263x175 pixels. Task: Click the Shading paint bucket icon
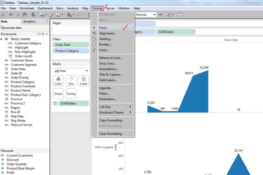click(x=94, y=39)
